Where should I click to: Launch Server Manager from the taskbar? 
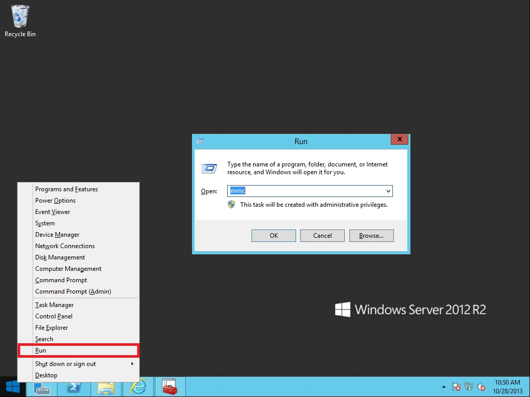[x=42, y=387]
